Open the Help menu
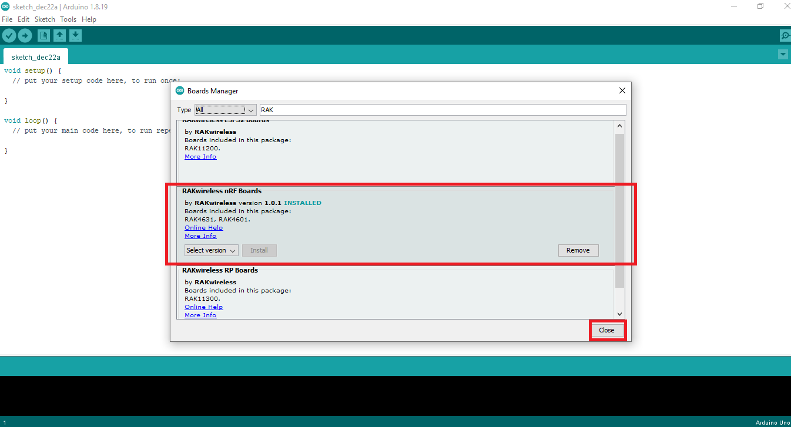The width and height of the screenshot is (791, 427). point(89,19)
